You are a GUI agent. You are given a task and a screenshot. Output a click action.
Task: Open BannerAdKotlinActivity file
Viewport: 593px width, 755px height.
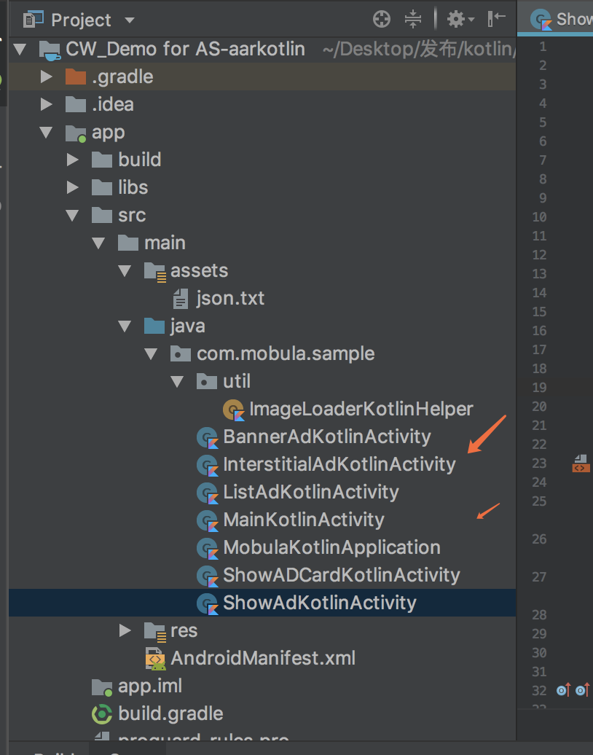pos(327,437)
